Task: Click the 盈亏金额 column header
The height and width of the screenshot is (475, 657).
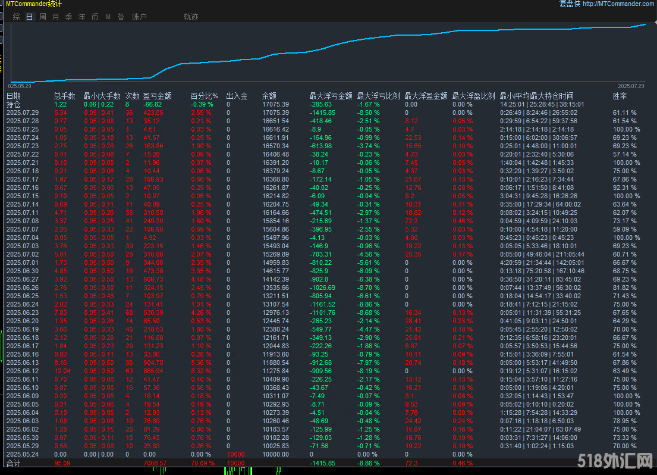Action: 158,96
